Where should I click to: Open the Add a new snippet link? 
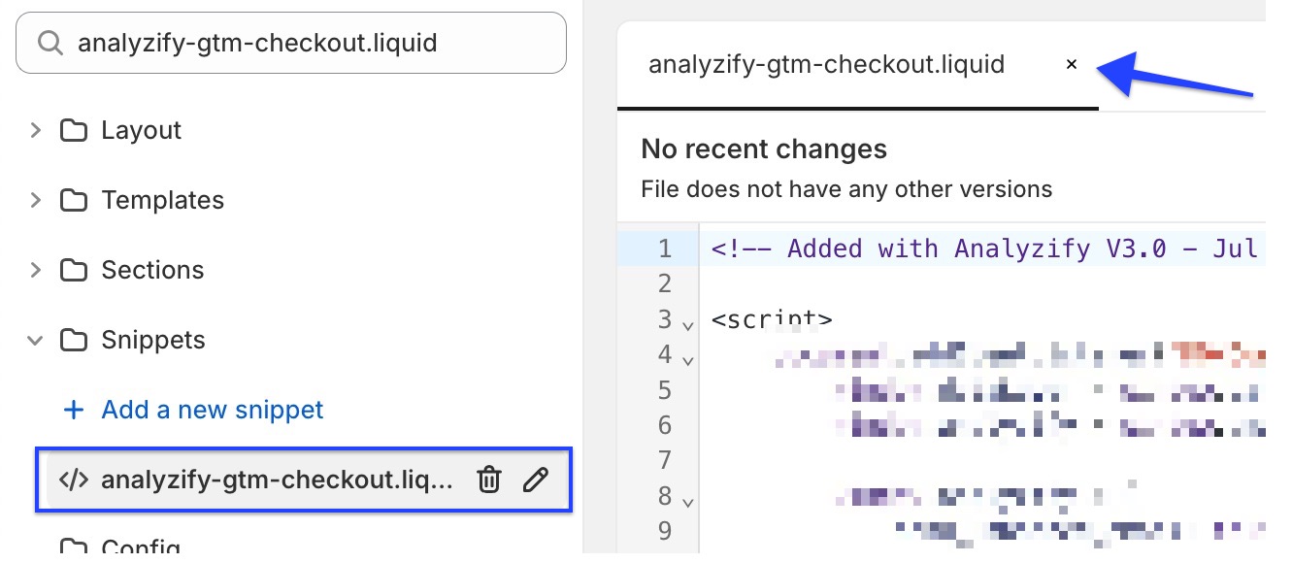click(x=213, y=410)
